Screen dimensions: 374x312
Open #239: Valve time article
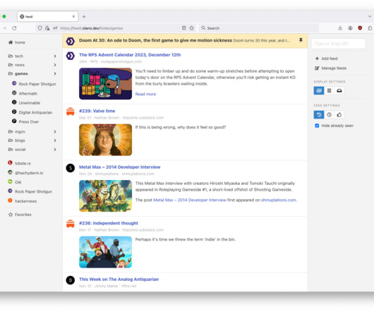(x=97, y=111)
